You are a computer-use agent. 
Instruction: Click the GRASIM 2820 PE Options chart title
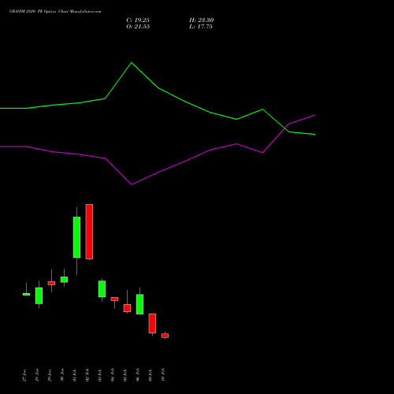[x=55, y=11]
